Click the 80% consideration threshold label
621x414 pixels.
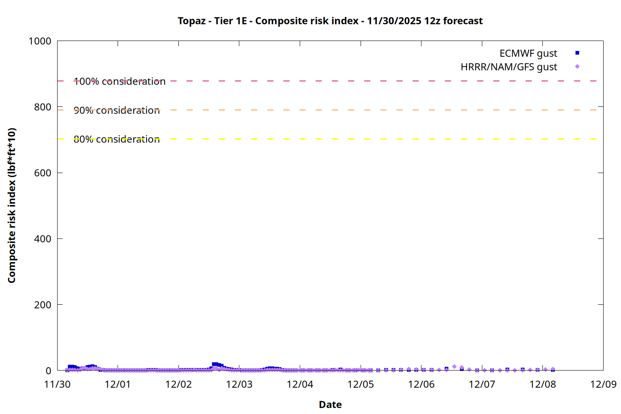pyautogui.click(x=117, y=140)
